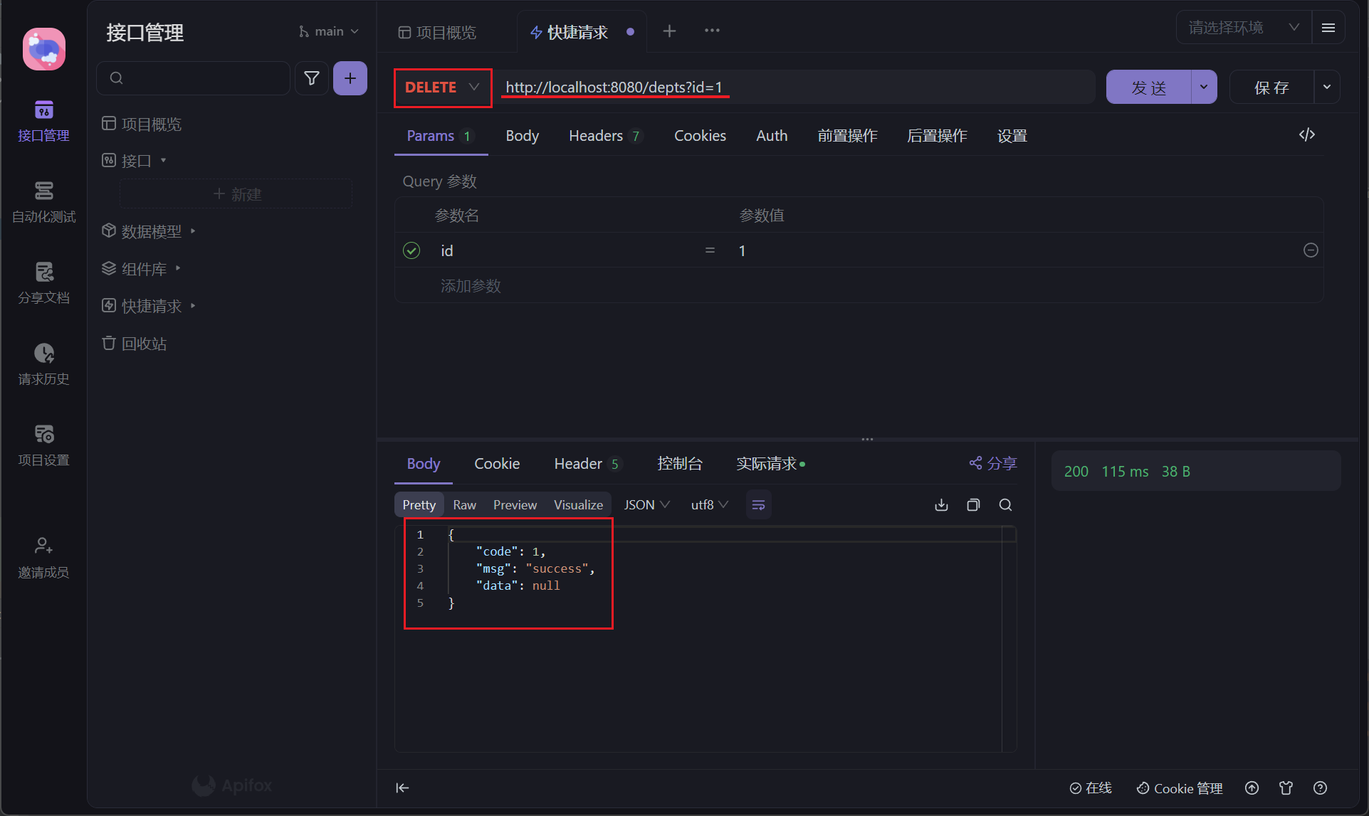Open the code snippet generator icon
Image resolution: width=1369 pixels, height=816 pixels.
point(1306,135)
